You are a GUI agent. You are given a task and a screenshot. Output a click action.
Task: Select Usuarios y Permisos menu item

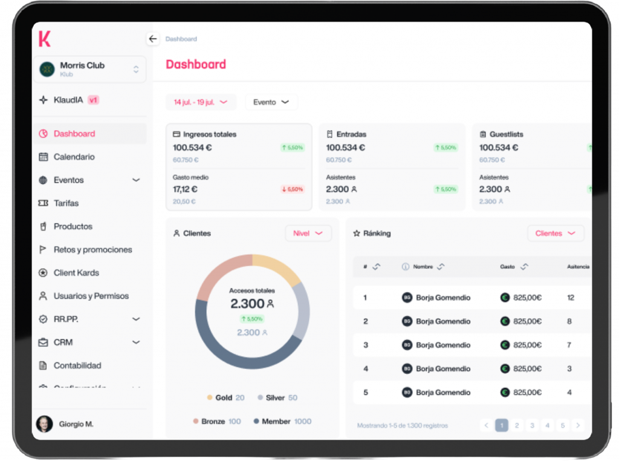coord(91,296)
